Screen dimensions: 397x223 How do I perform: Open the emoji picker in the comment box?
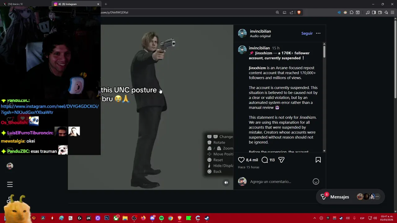click(x=316, y=181)
